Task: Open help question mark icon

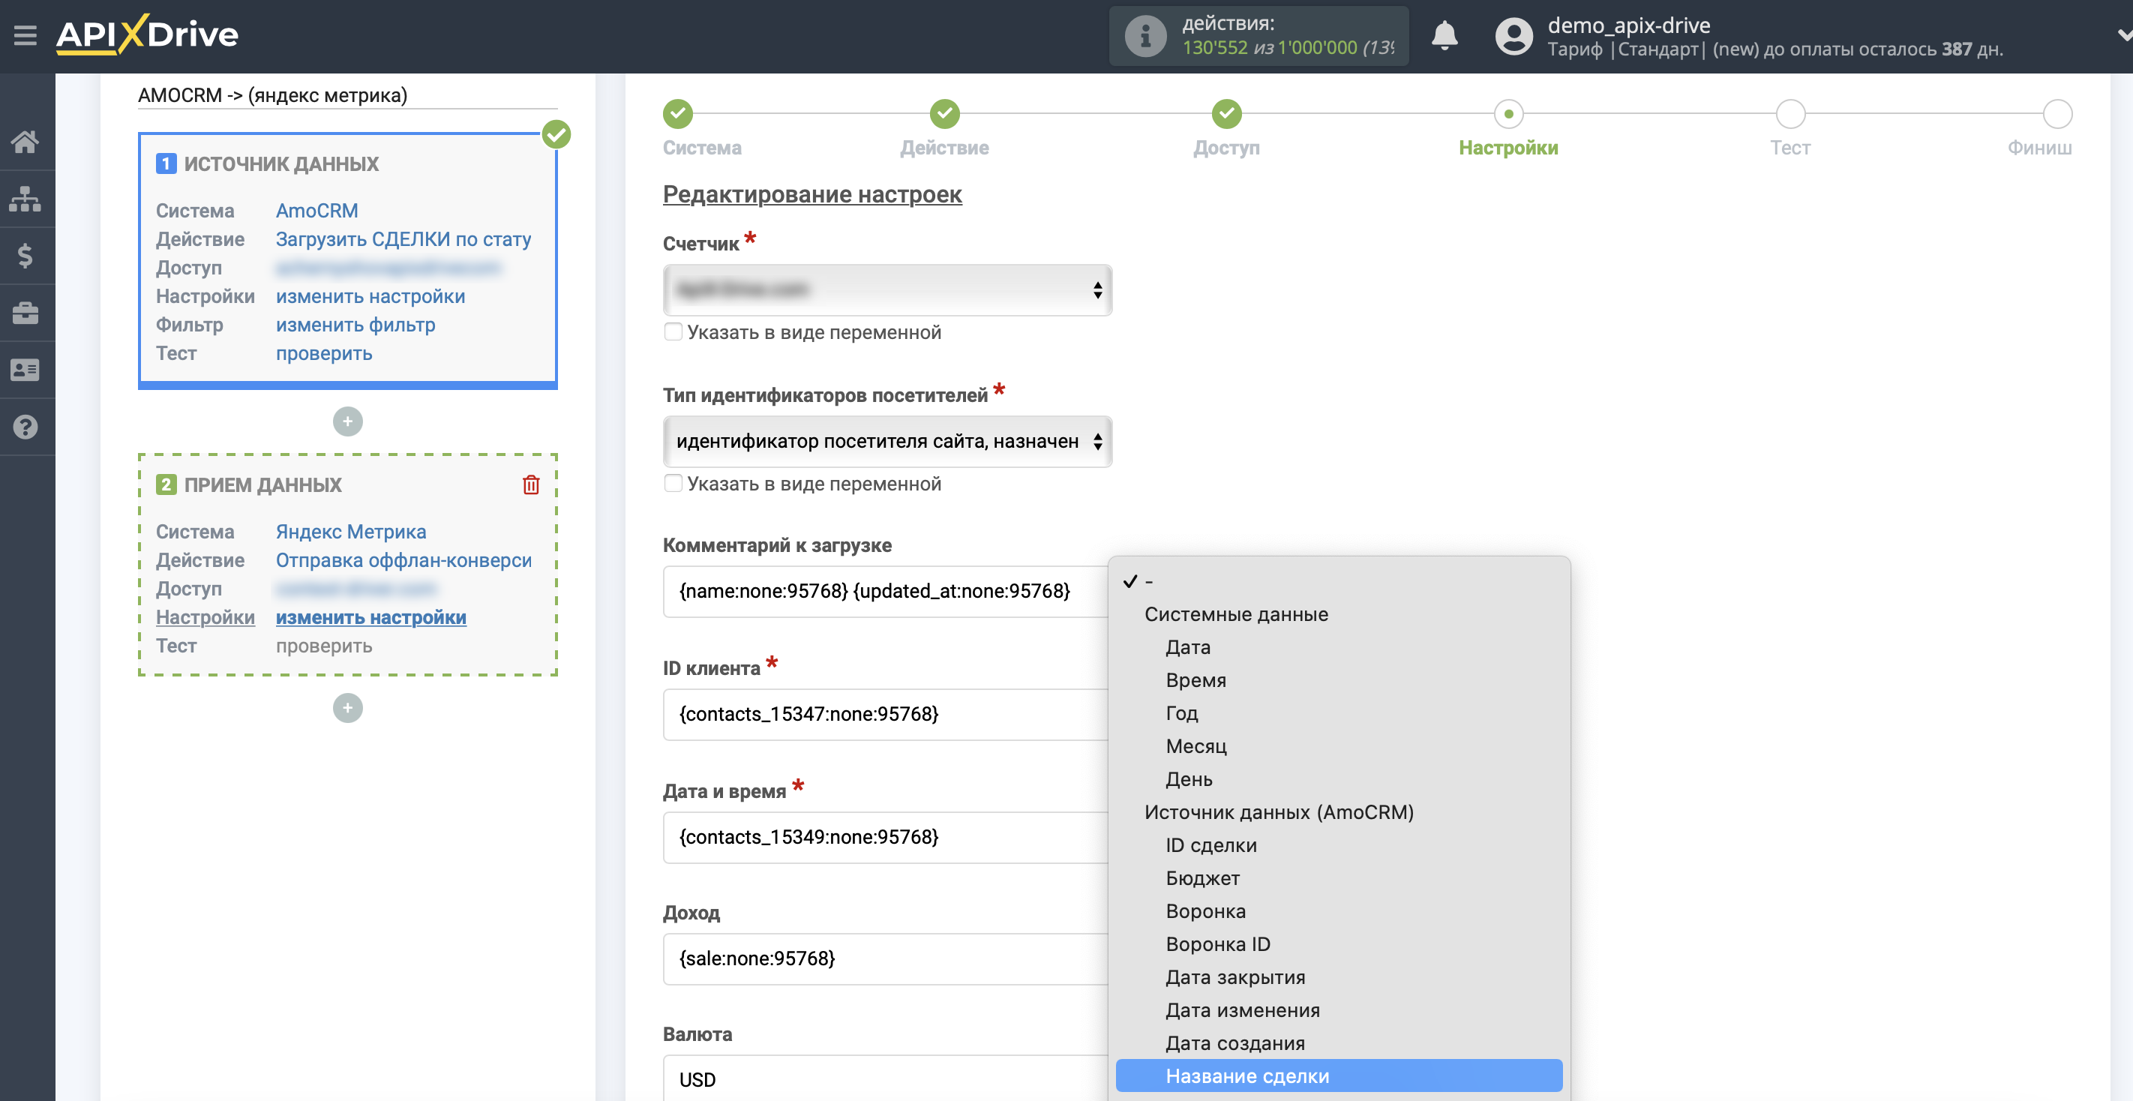Action: click(x=25, y=427)
